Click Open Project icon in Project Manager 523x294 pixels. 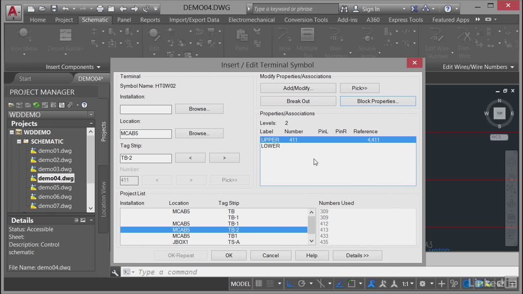point(11,105)
